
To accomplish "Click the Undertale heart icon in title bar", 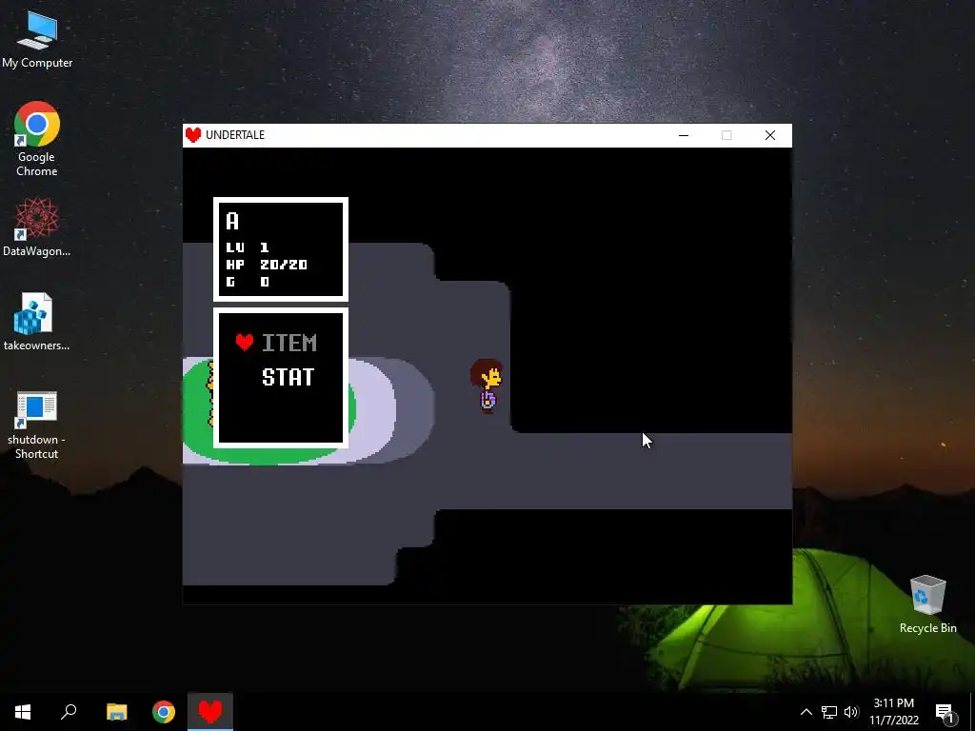I will pos(193,135).
